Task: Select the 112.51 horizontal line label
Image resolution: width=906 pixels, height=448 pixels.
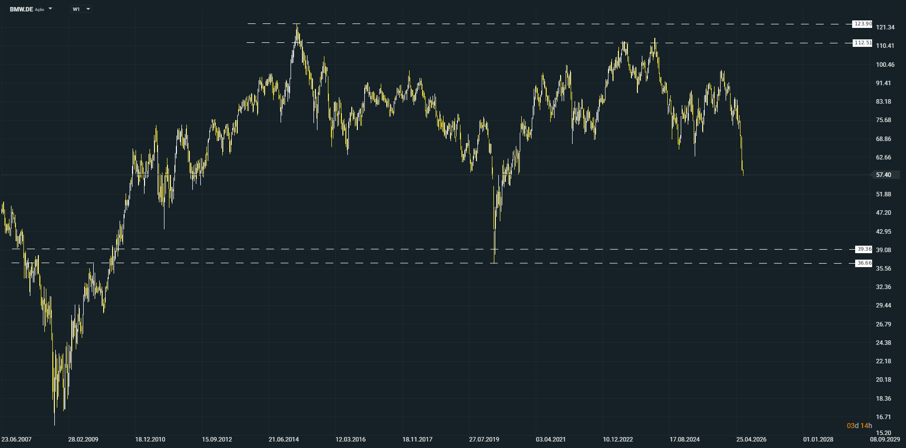Action: pyautogui.click(x=863, y=43)
